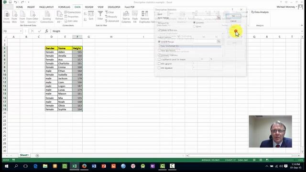Click Remove Duplicates
This screenshot has width=306, height=172.
145,17
